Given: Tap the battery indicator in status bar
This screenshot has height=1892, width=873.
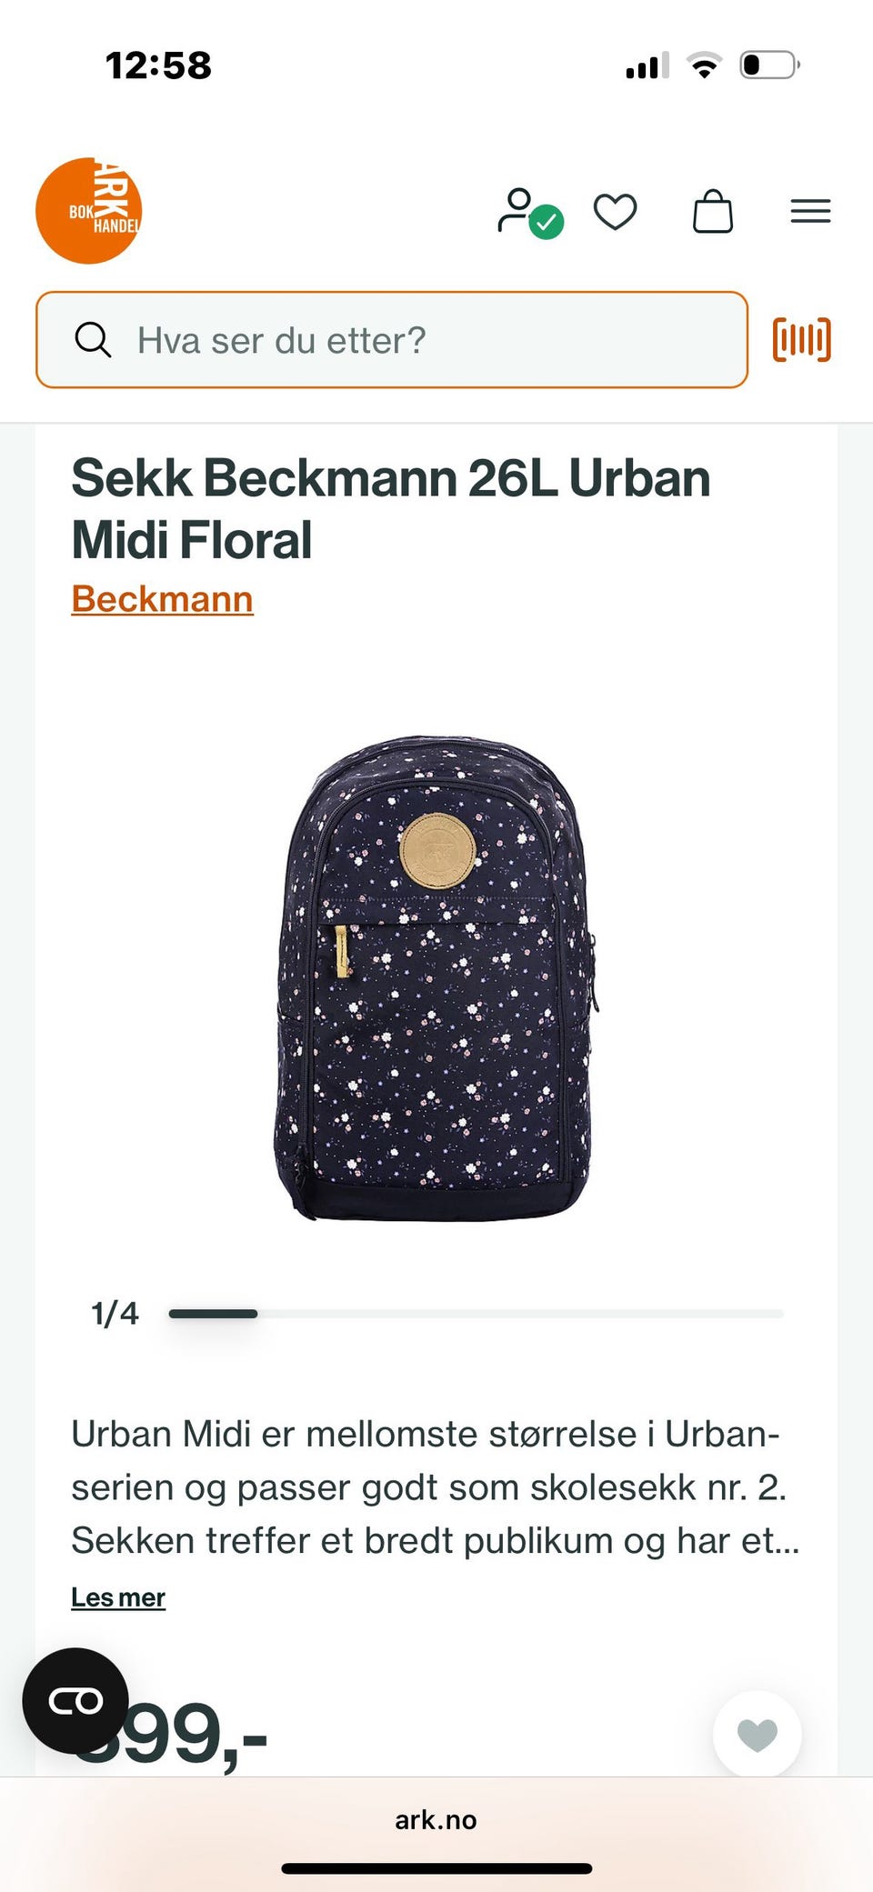Looking at the screenshot, I should [x=769, y=65].
